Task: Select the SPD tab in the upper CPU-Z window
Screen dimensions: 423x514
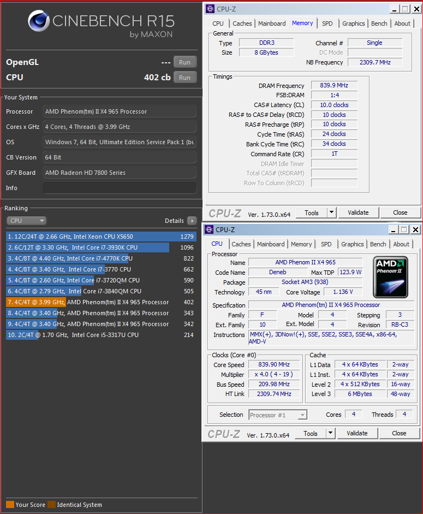Action: 327,23
